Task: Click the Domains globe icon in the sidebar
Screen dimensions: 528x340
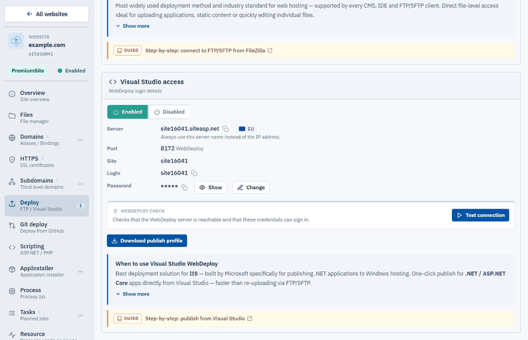Action: click(12, 138)
